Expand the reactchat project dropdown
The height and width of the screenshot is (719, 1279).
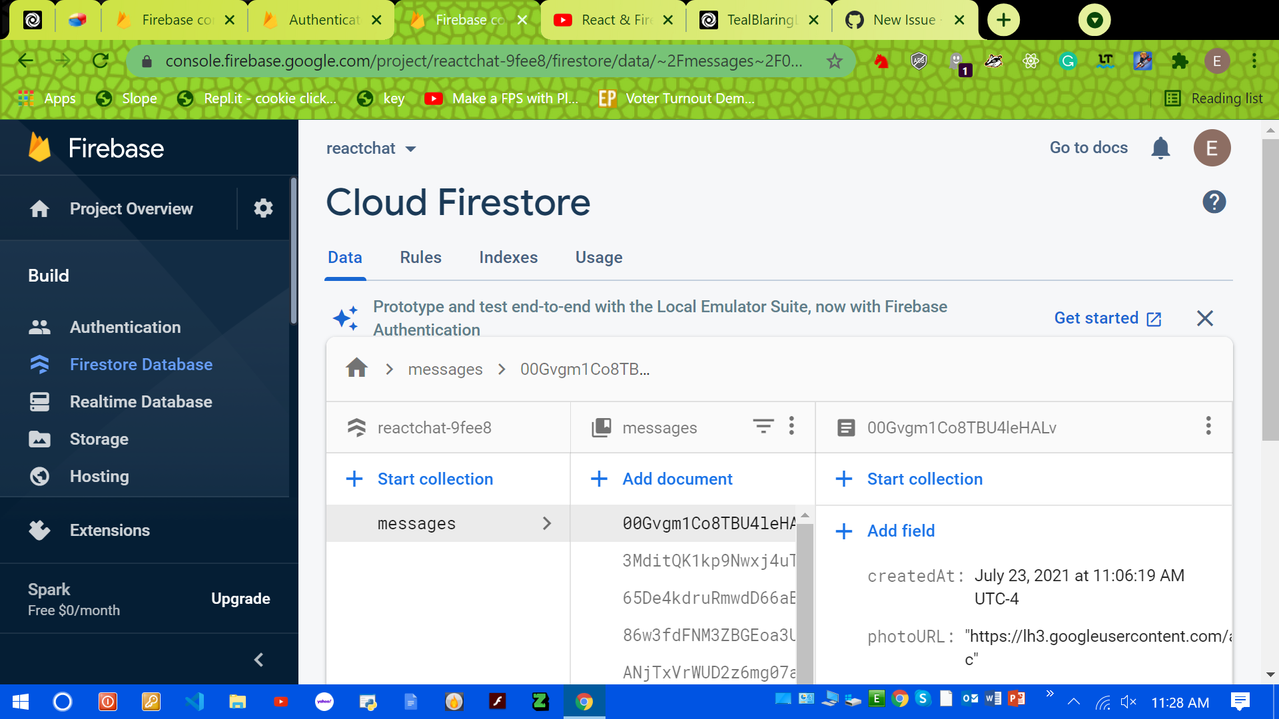[371, 148]
